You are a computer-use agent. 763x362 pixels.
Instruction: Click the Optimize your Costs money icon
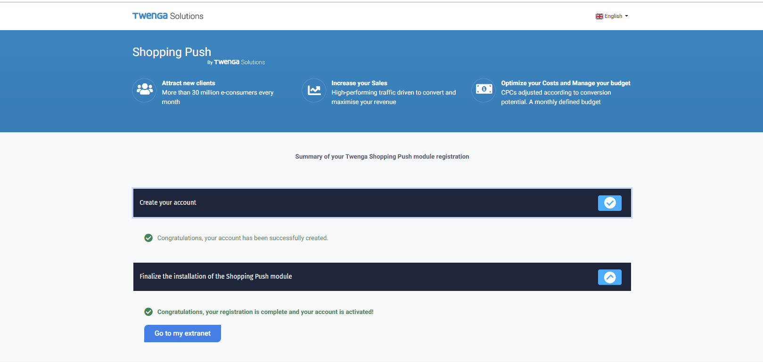[484, 90]
